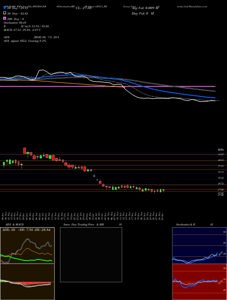Screen dimensions: 227x300
Task: Click the white 50 Day EMA legend swatch
Action: point(5,13)
